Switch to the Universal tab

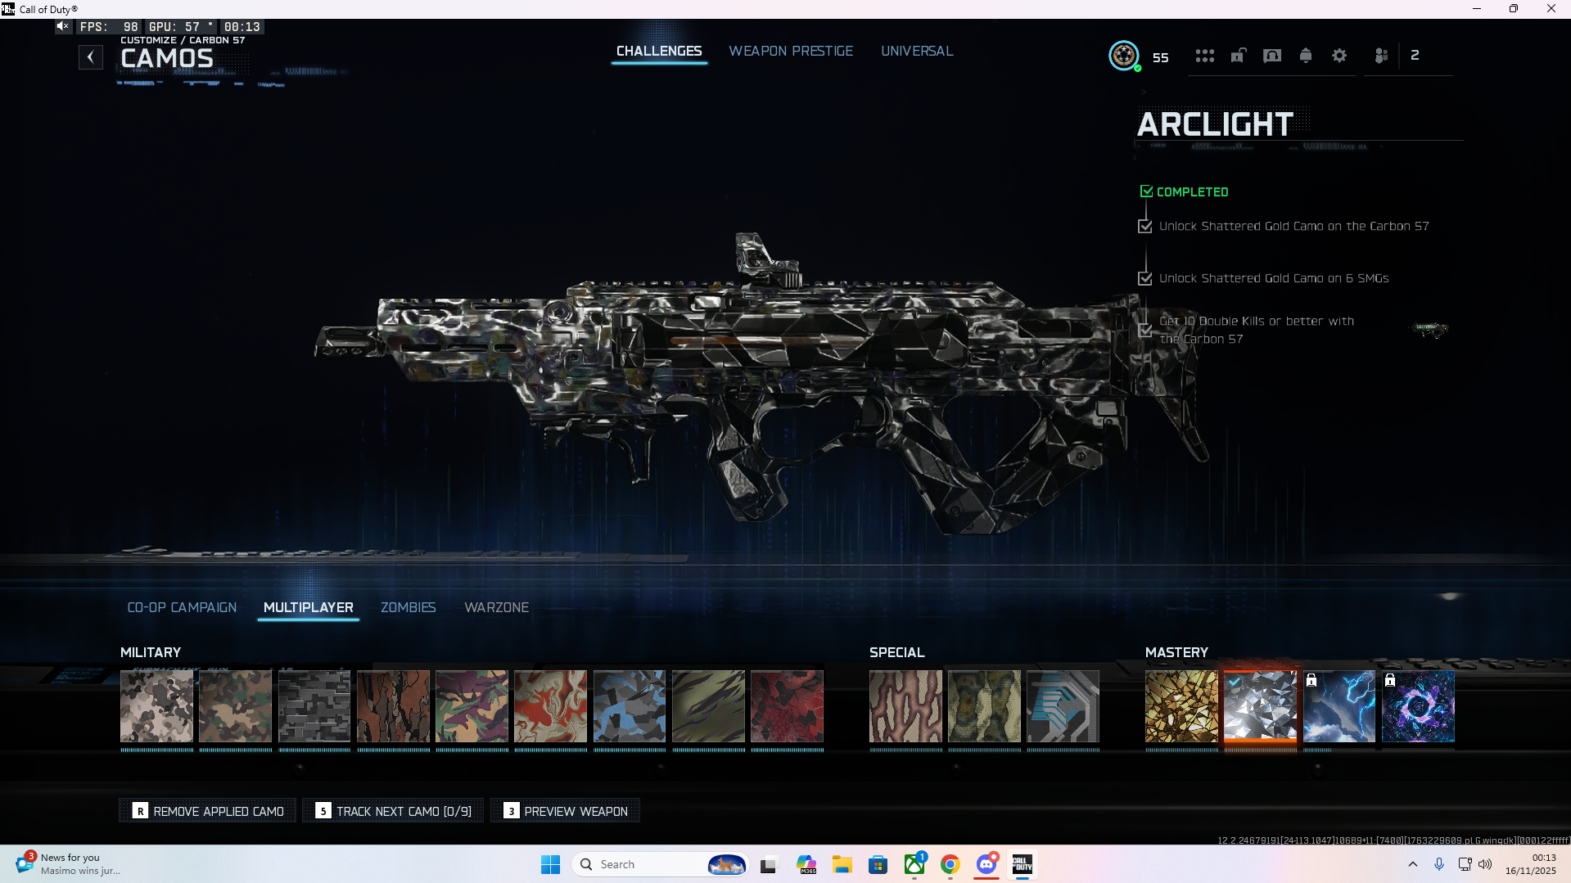[x=917, y=51]
